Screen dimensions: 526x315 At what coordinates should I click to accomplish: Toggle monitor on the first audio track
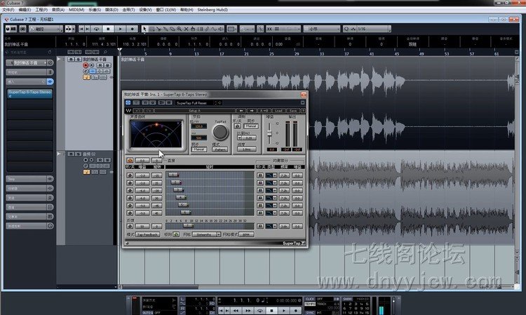click(92, 65)
